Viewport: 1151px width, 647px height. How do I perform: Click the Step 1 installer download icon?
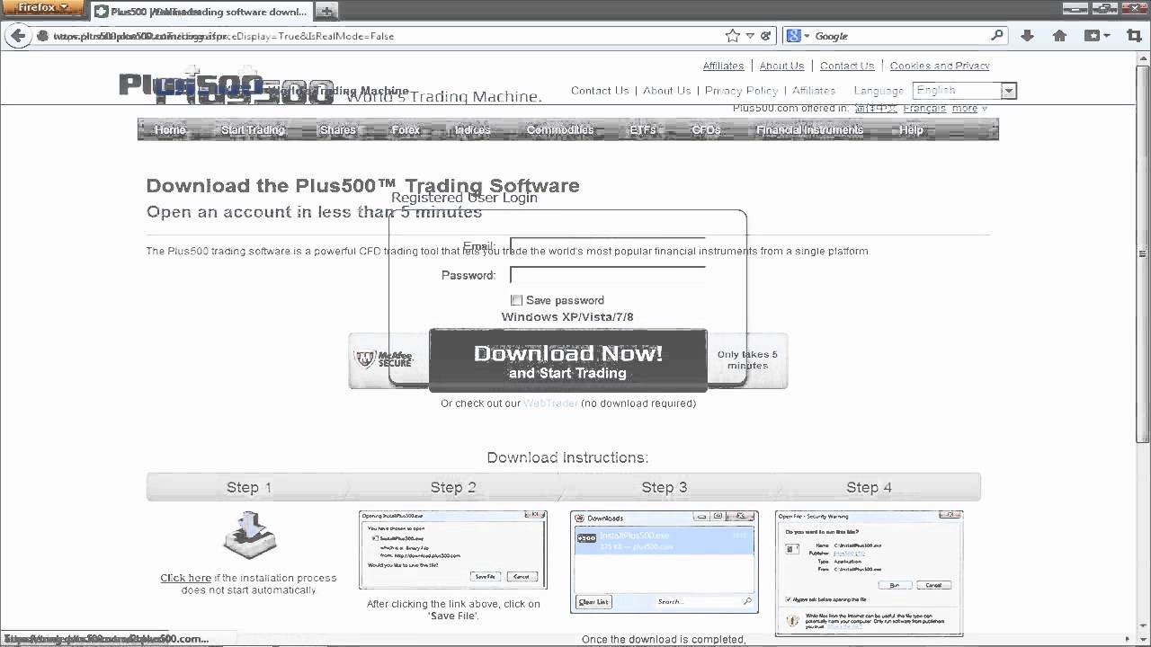pos(249,536)
